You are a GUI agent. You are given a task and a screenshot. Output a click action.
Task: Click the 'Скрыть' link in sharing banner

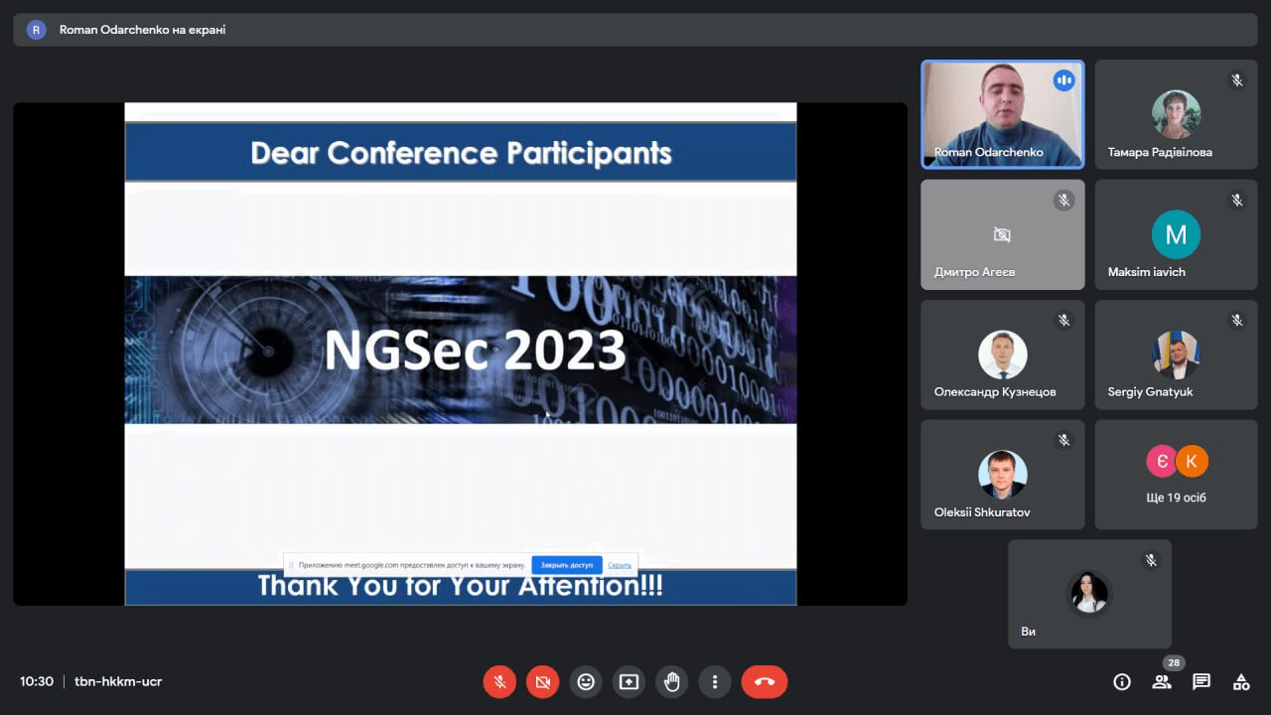pos(620,565)
